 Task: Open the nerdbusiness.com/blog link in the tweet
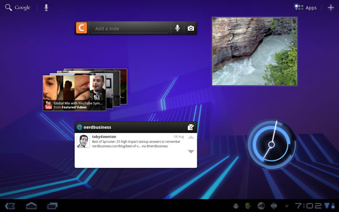click(116, 146)
